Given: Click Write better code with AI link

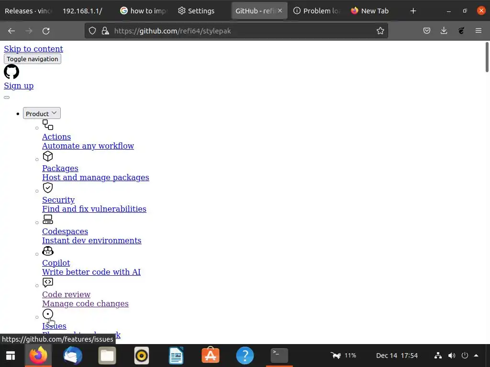Looking at the screenshot, I should pos(91,272).
